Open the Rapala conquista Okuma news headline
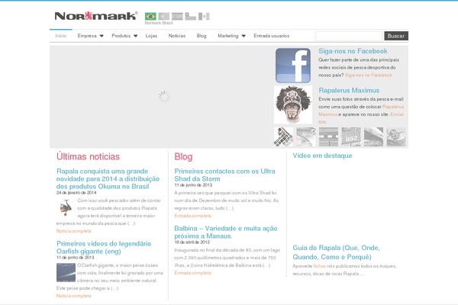This screenshot has height=305, width=458. (x=108, y=178)
